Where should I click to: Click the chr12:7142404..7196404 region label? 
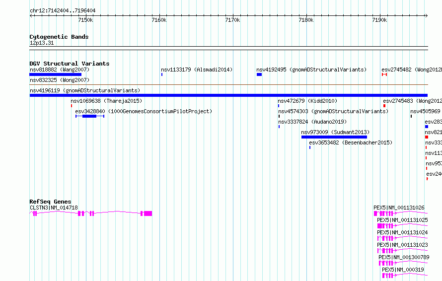(x=63, y=10)
